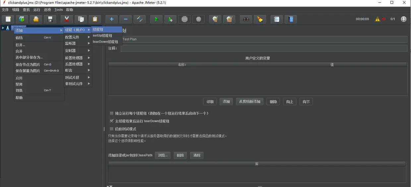Click the 详细 button under the variables table
Viewport: 411px width, 187px height.
(210, 101)
